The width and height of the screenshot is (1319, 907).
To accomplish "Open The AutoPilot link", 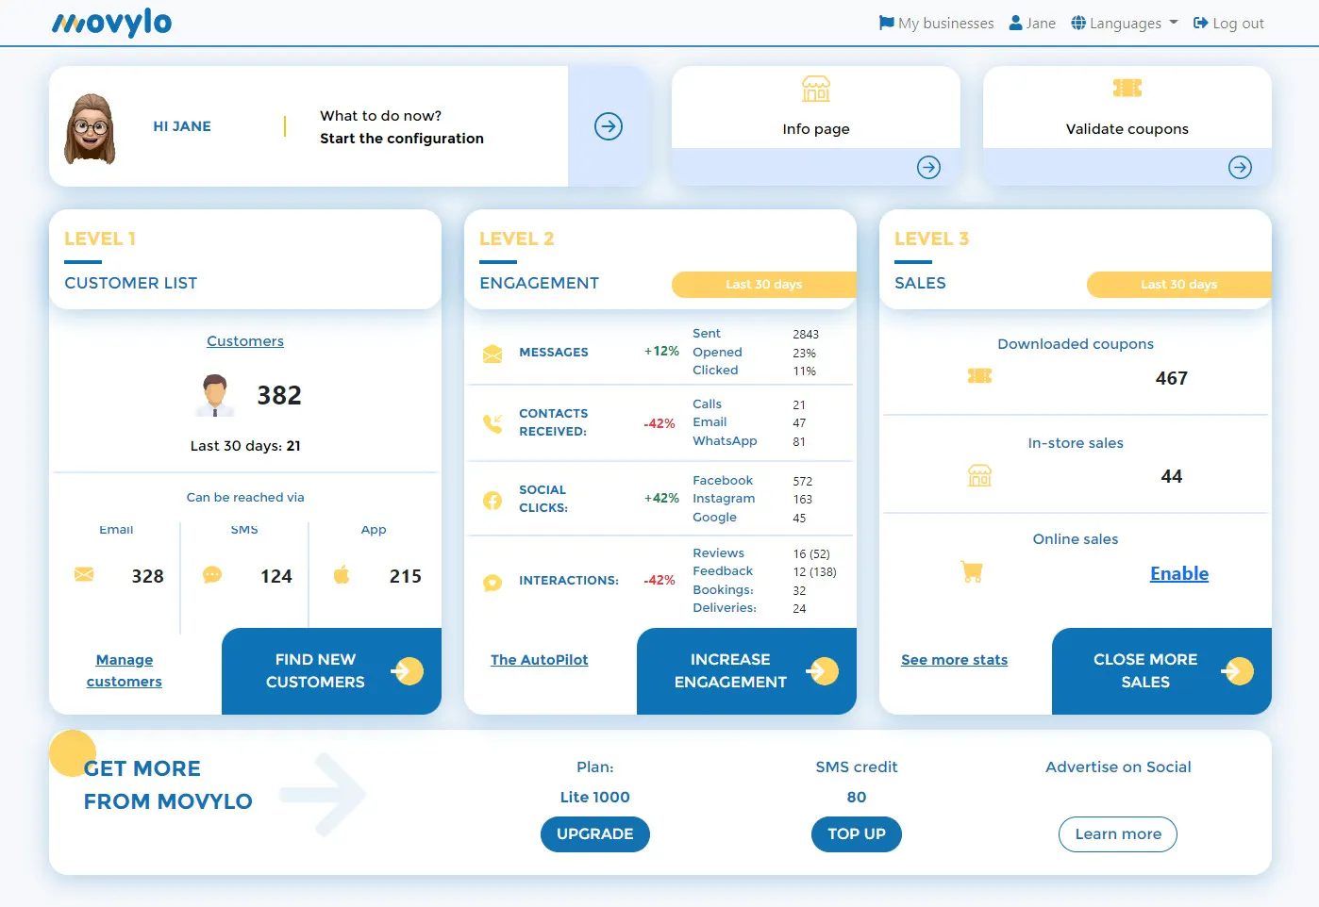I will click(x=540, y=660).
